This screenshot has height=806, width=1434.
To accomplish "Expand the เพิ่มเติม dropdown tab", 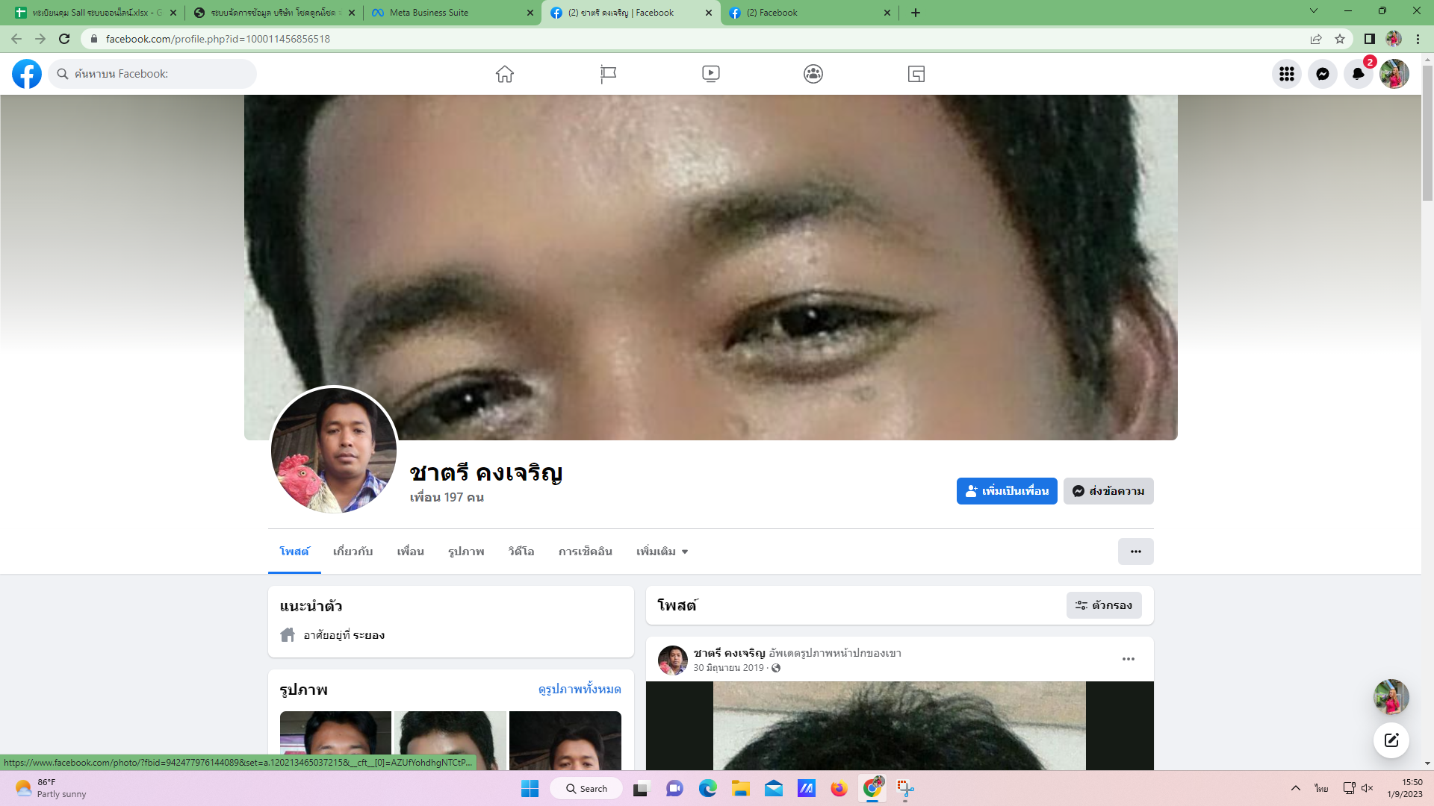I will (662, 552).
